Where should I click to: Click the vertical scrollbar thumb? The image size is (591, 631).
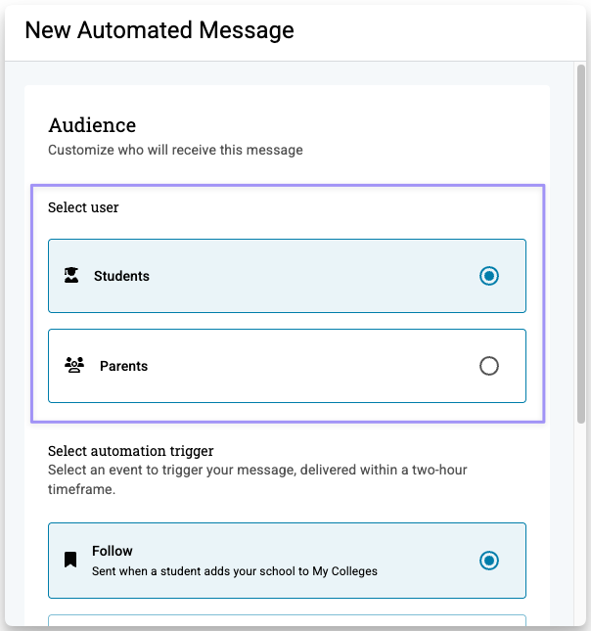582,245
